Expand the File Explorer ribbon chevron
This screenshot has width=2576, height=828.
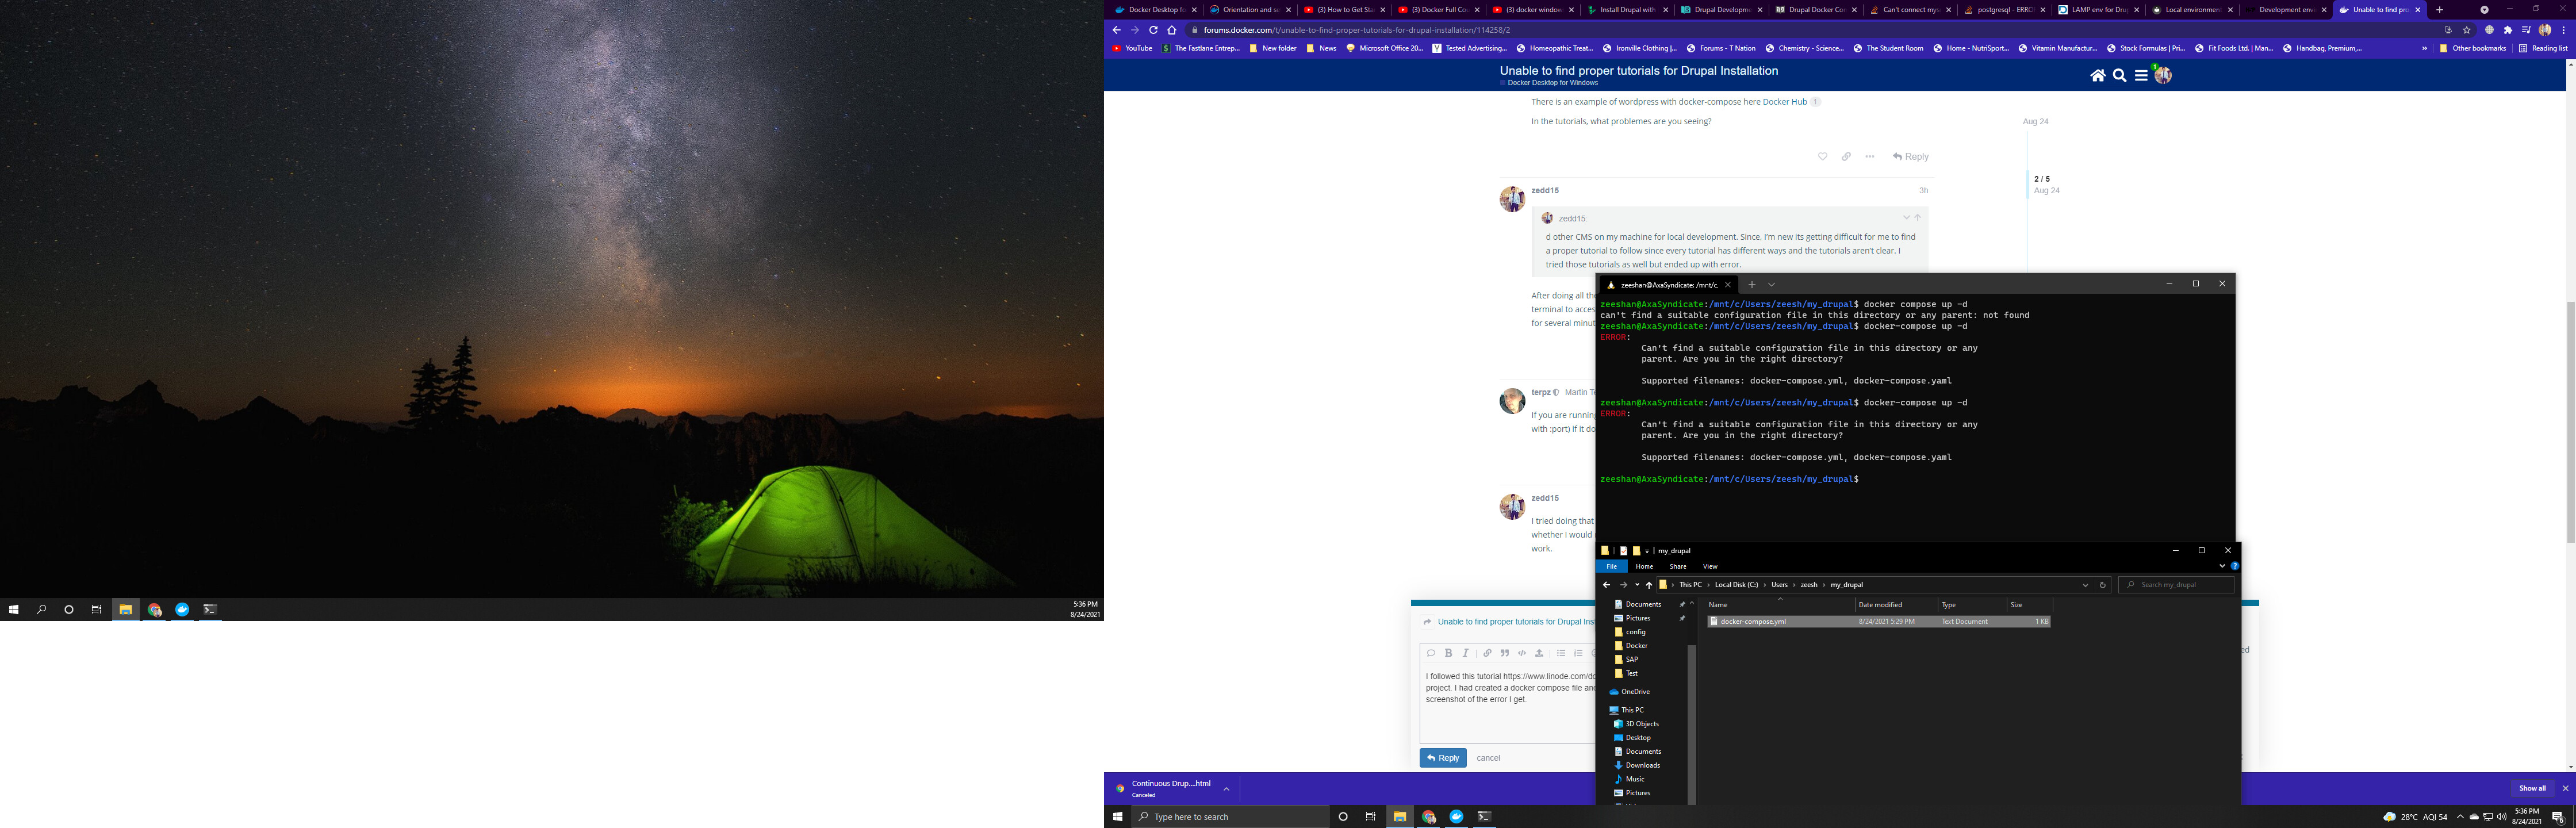(x=2222, y=566)
